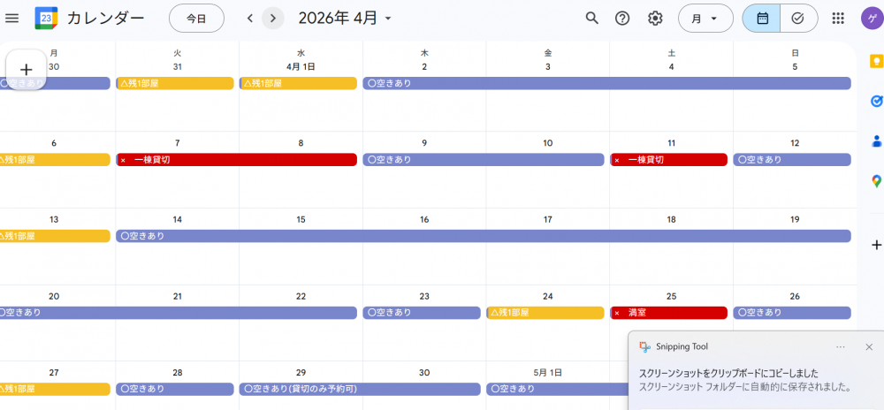Switch to tasks view toggle
The image size is (884, 410).
(798, 18)
